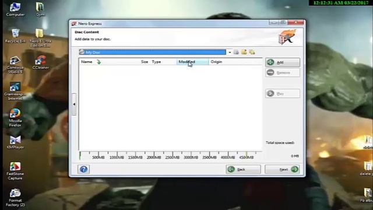Open the Computer desktop icon
This screenshot has width=373, height=210.
tap(15, 9)
